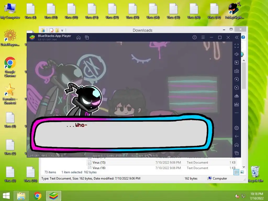Select the Virus (4) desktop file
The height and width of the screenshot is (201, 268).
pos(30,11)
